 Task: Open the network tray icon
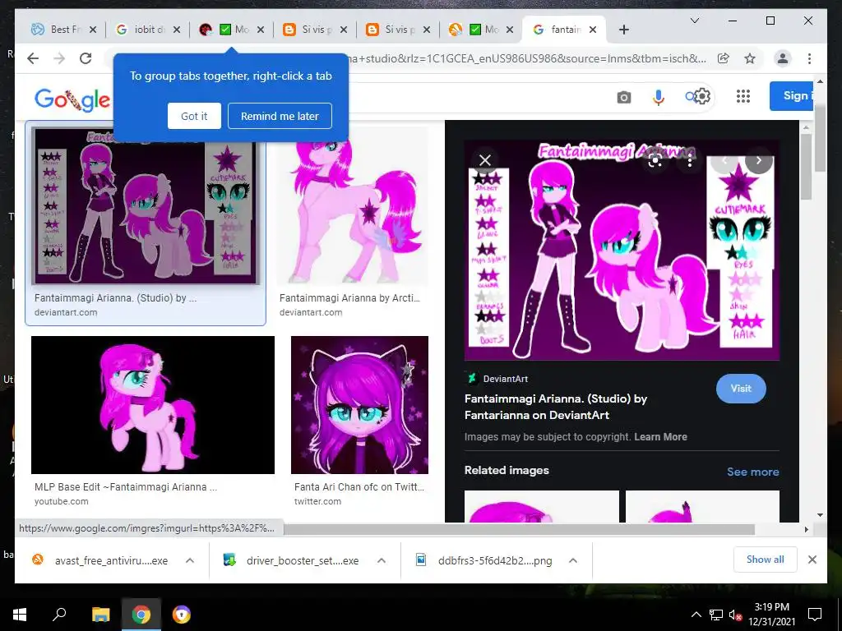715,615
